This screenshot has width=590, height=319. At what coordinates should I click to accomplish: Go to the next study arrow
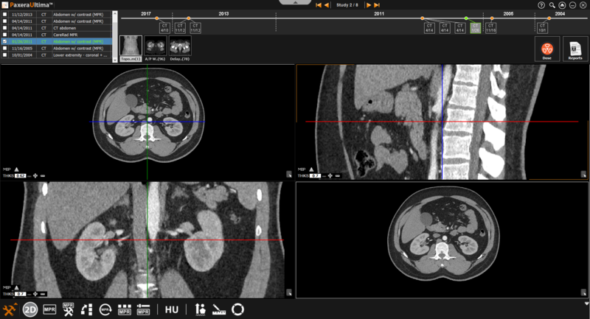[x=368, y=5]
